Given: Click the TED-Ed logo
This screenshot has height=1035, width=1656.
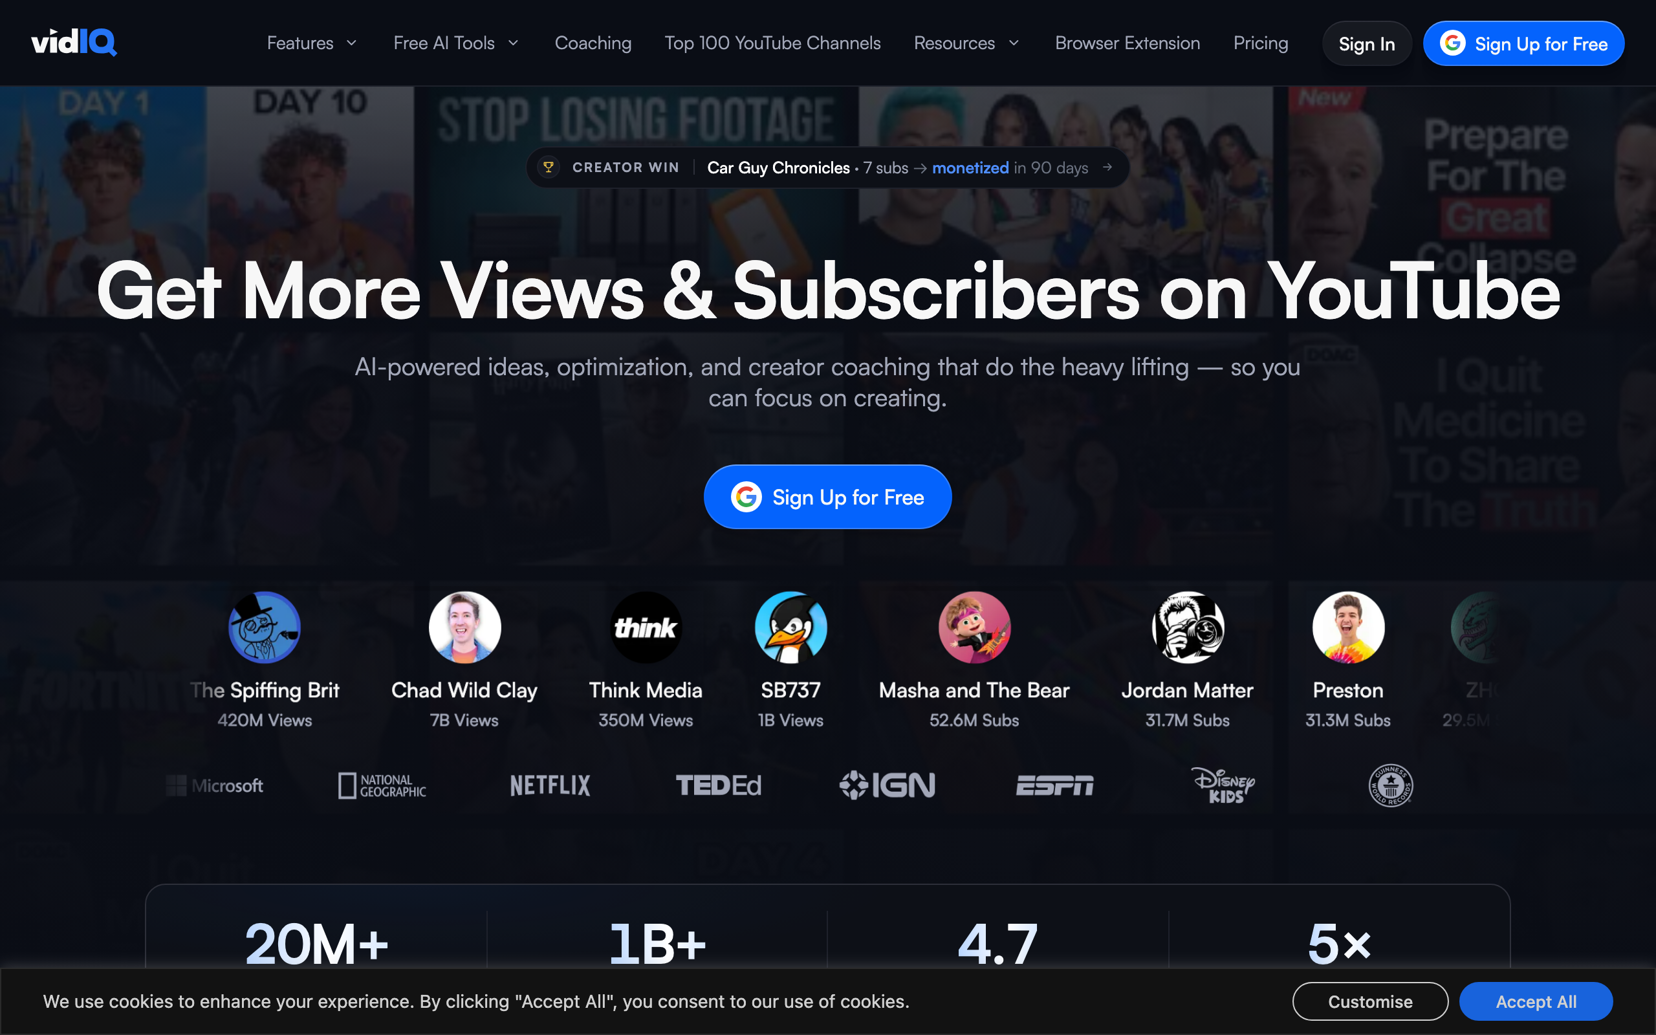Looking at the screenshot, I should click(x=719, y=785).
